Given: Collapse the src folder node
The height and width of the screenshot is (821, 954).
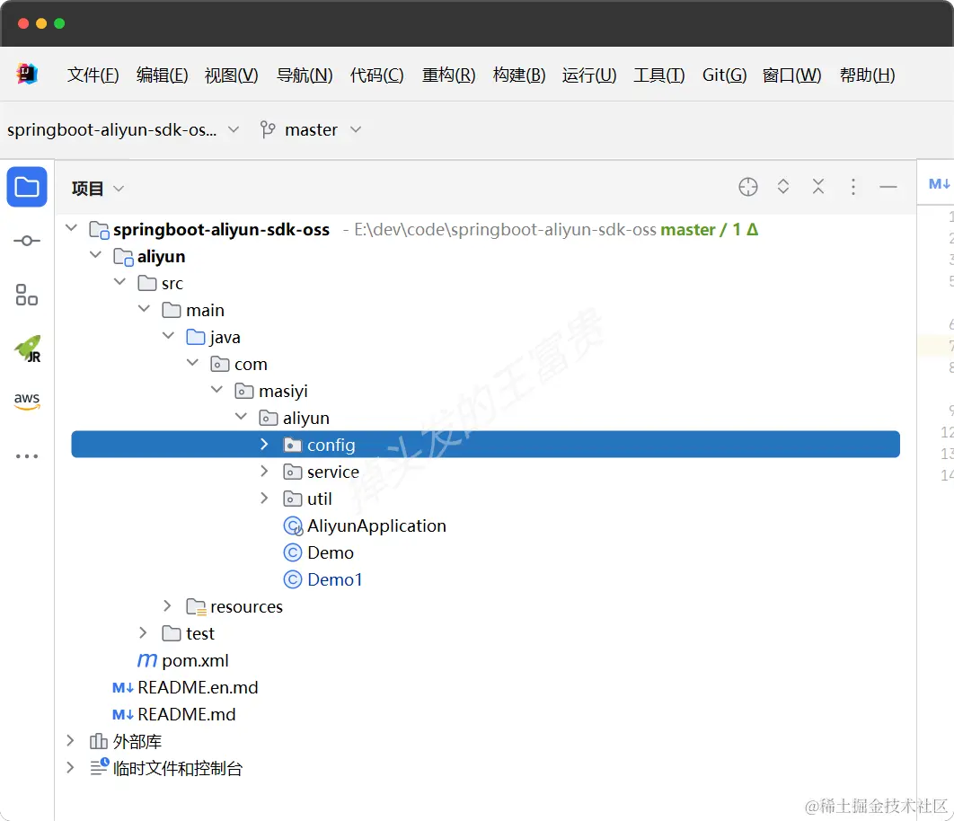Looking at the screenshot, I should click(119, 282).
